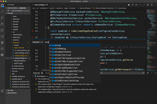Expand the walkThrough folder

coord(18,63)
